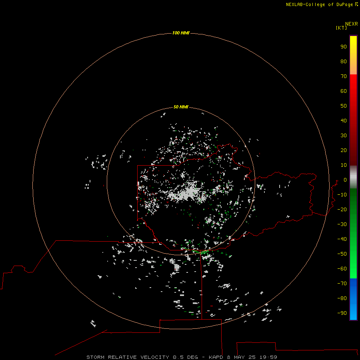This screenshot has height=360, width=360.
Task: Click the 30 value on the velocity scale
Action: (x=344, y=136)
